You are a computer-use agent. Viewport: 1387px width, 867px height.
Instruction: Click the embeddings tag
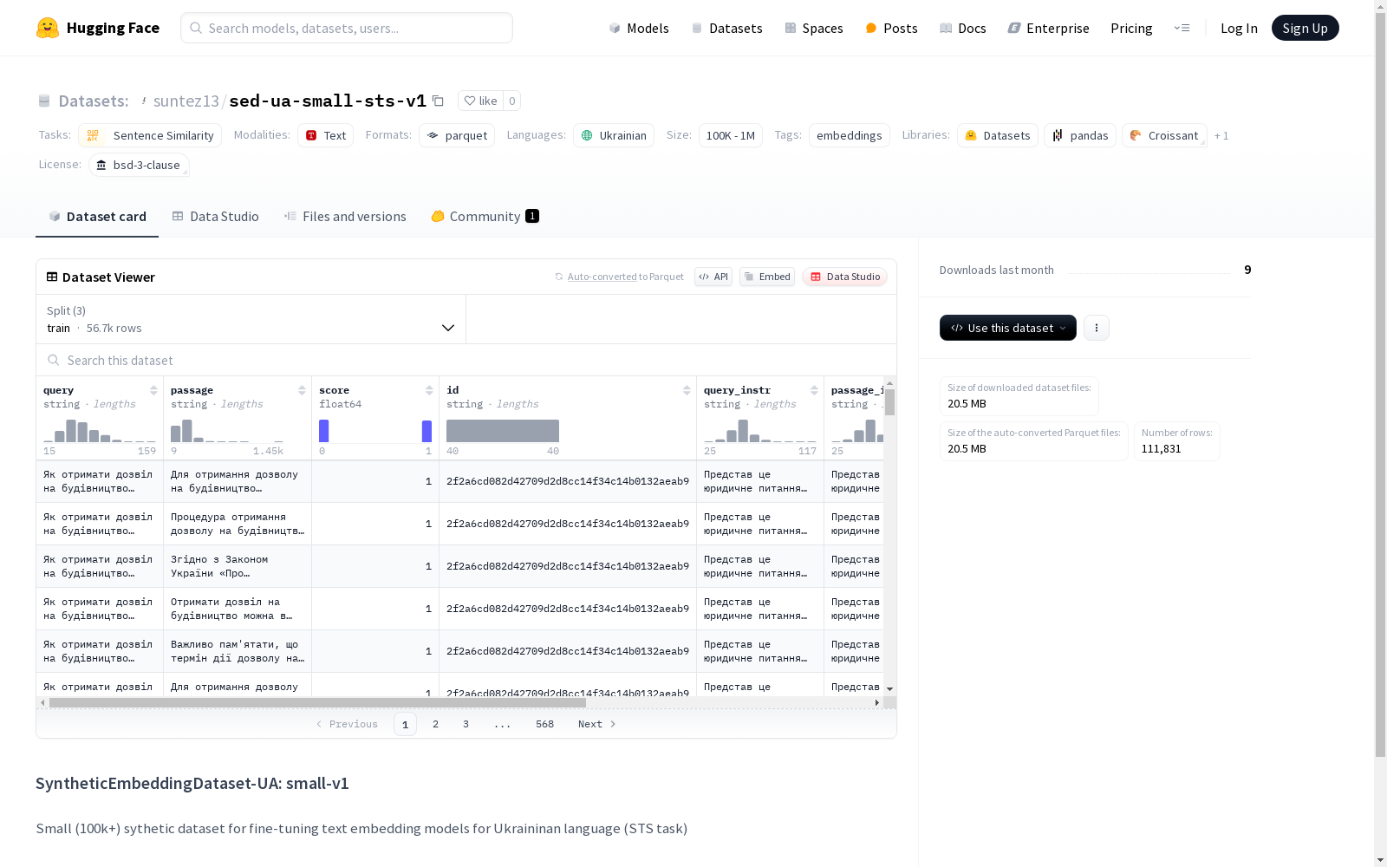[x=850, y=135]
